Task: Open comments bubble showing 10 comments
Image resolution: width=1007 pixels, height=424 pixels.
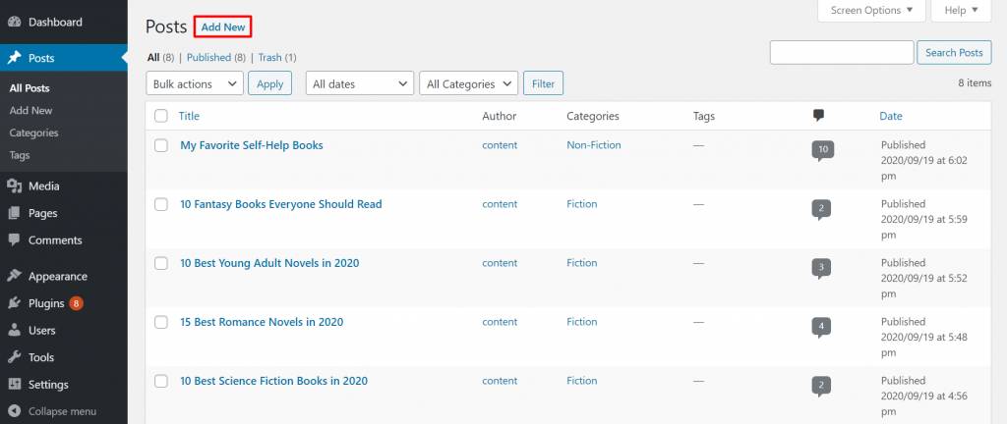Action: click(822, 150)
